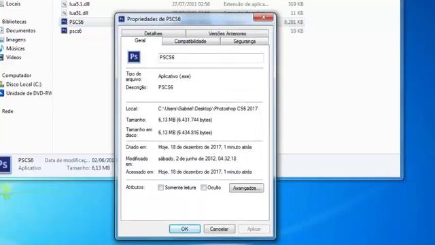Select Rede in Explorer sidebar
435x245 pixels.
pos(7,111)
